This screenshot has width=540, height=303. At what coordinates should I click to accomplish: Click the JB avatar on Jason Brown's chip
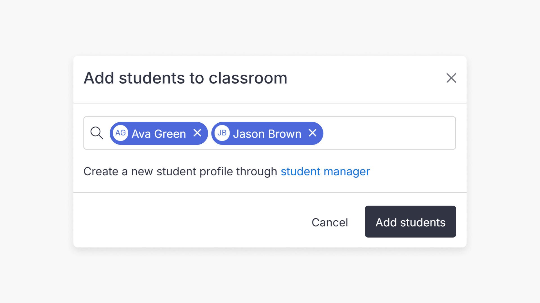tap(222, 133)
